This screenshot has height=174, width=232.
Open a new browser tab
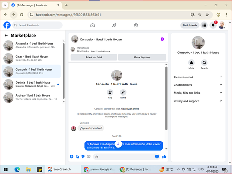pos(66,5)
